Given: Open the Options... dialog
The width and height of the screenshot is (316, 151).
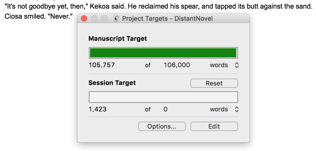Looking at the screenshot, I should (x=162, y=126).
